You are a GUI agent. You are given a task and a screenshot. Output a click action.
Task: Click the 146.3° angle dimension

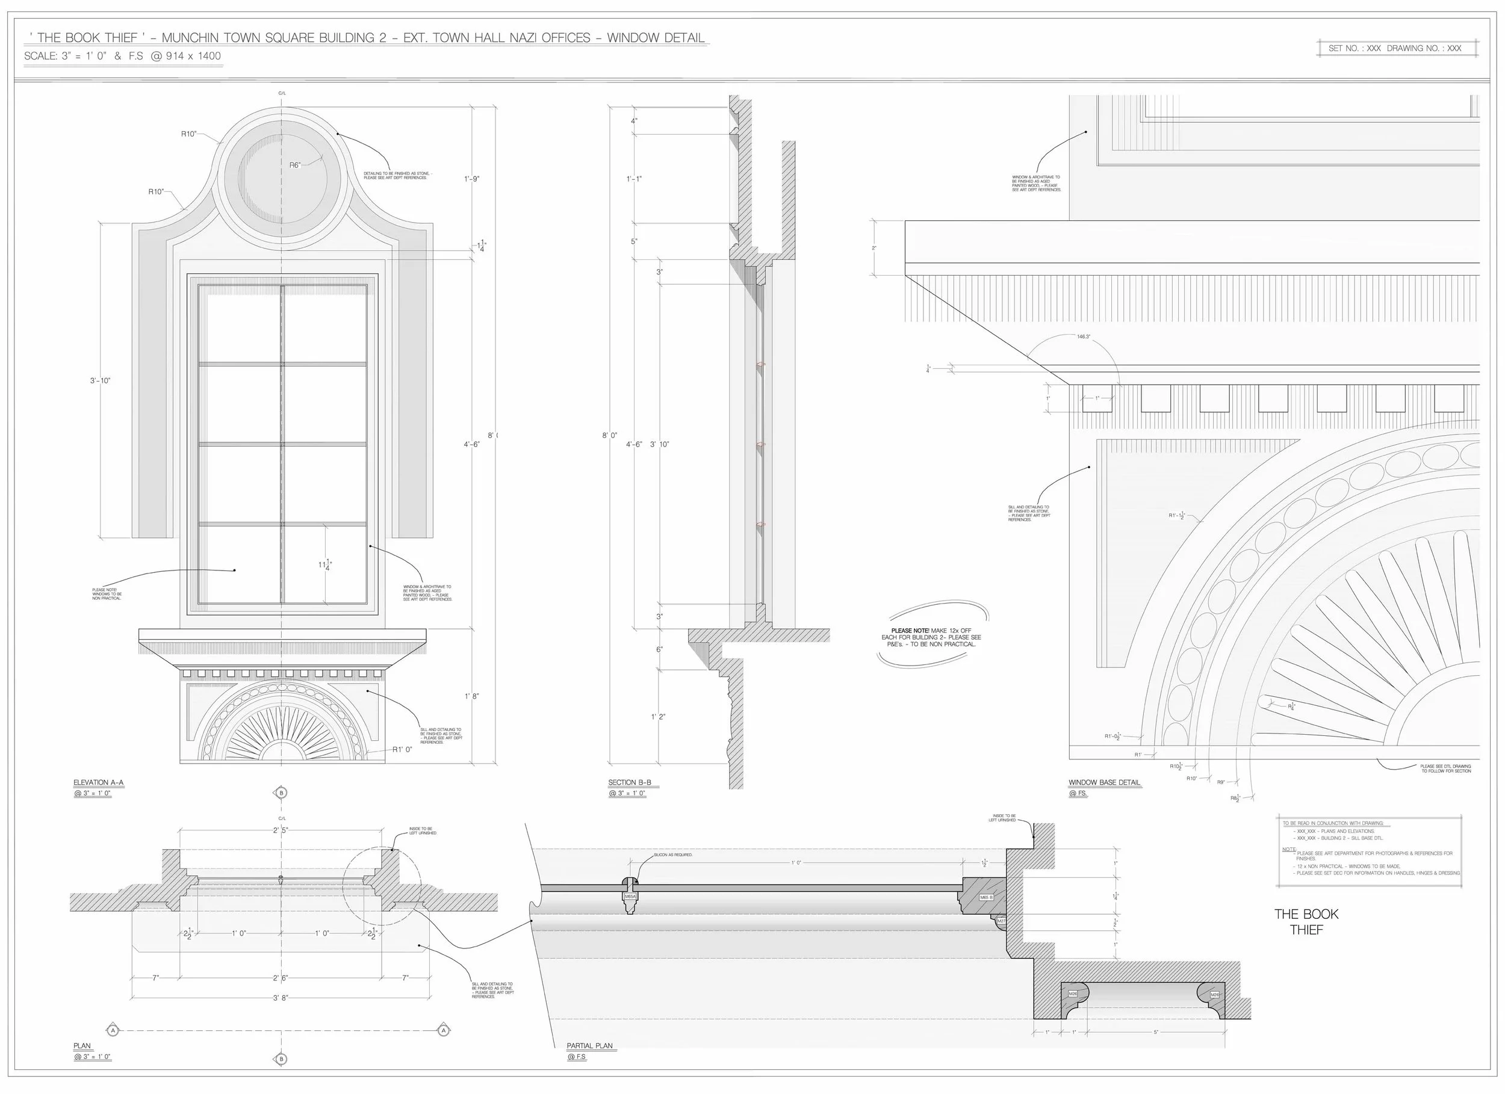click(1084, 337)
